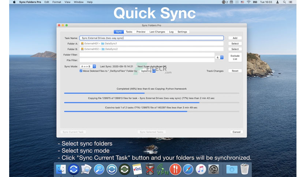306x177 pixels.
Task: Open the green VPN app in the Dock
Action: click(163, 169)
